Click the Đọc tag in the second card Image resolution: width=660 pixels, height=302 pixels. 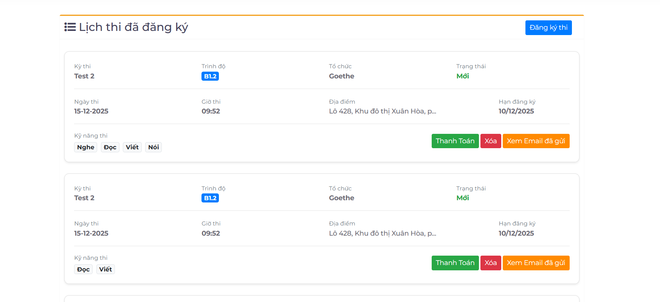click(83, 269)
